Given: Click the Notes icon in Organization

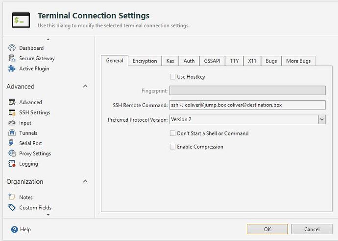Looking at the screenshot, I should tap(12, 197).
